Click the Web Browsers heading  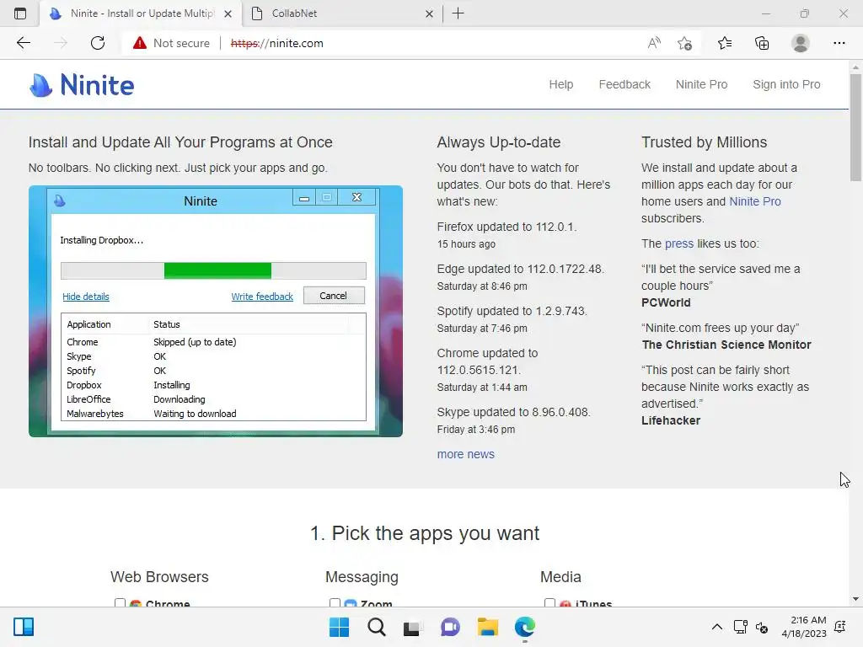[159, 576]
